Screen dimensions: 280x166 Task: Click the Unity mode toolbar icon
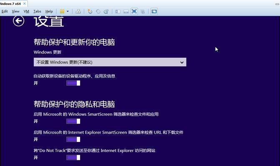pyautogui.click(x=142, y=12)
